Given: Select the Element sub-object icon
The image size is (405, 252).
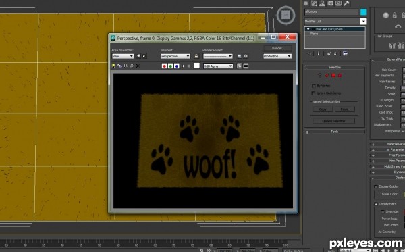Looking at the screenshot, I should (x=340, y=75).
